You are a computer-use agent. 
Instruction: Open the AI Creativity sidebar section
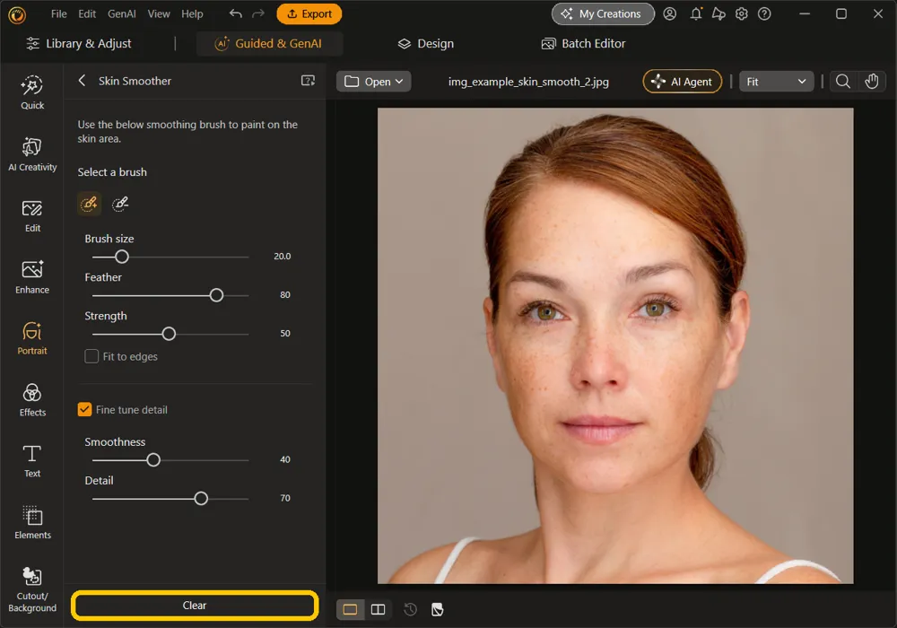[x=32, y=154]
